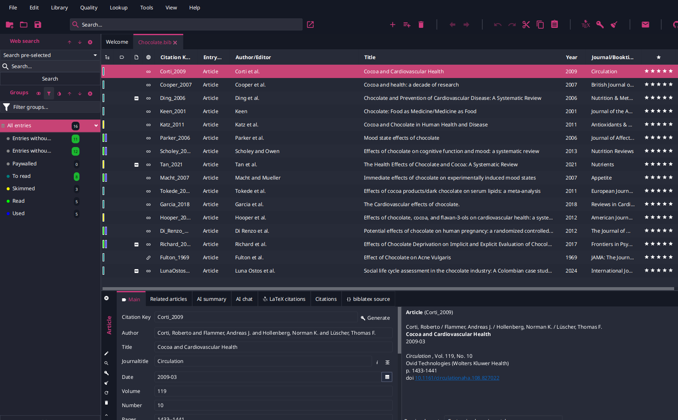Image resolution: width=678 pixels, height=420 pixels.
Task: Close the Web search panel
Action: (x=90, y=42)
